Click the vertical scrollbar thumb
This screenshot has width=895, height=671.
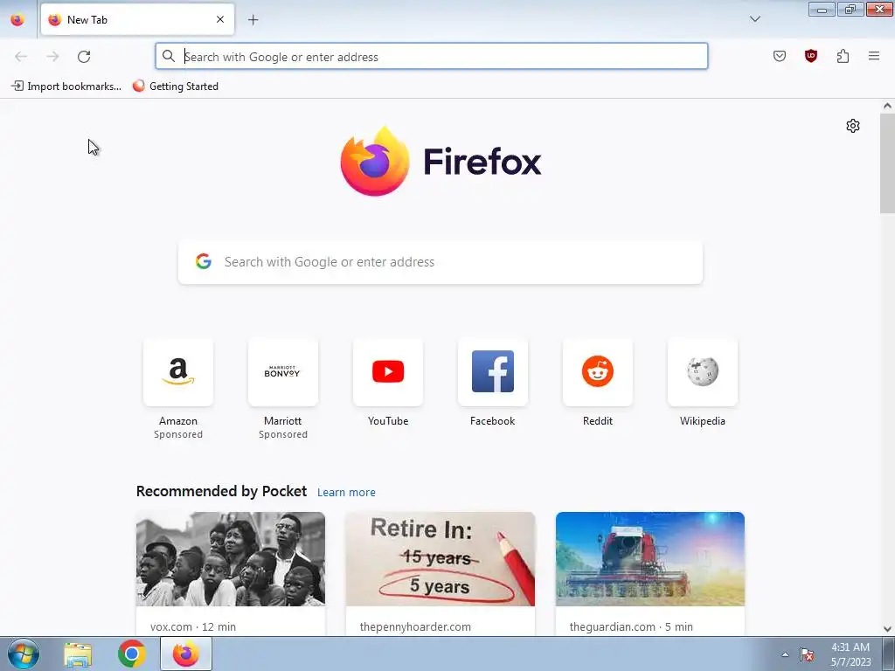click(887, 163)
